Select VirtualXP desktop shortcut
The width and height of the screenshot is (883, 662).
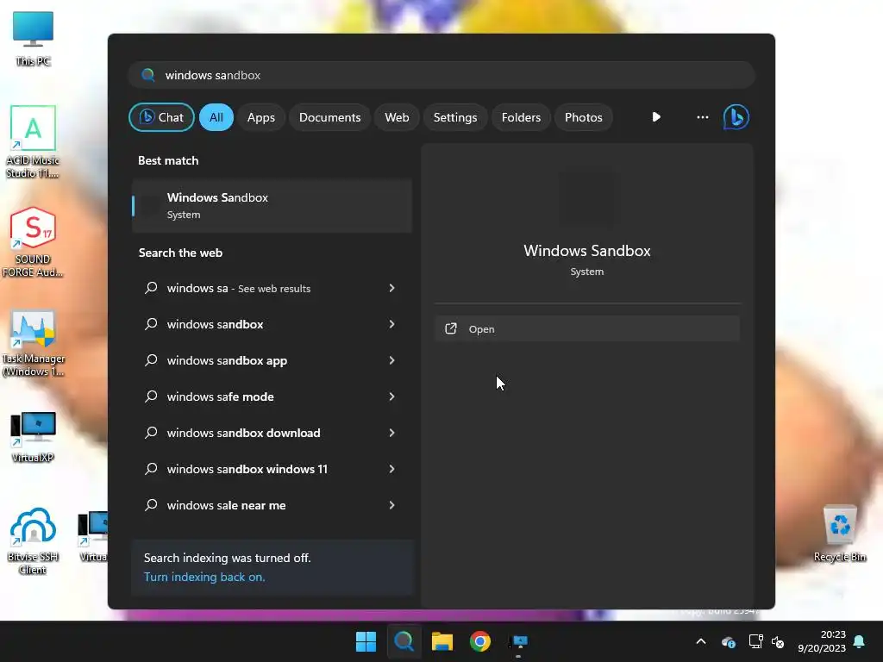coord(33,437)
